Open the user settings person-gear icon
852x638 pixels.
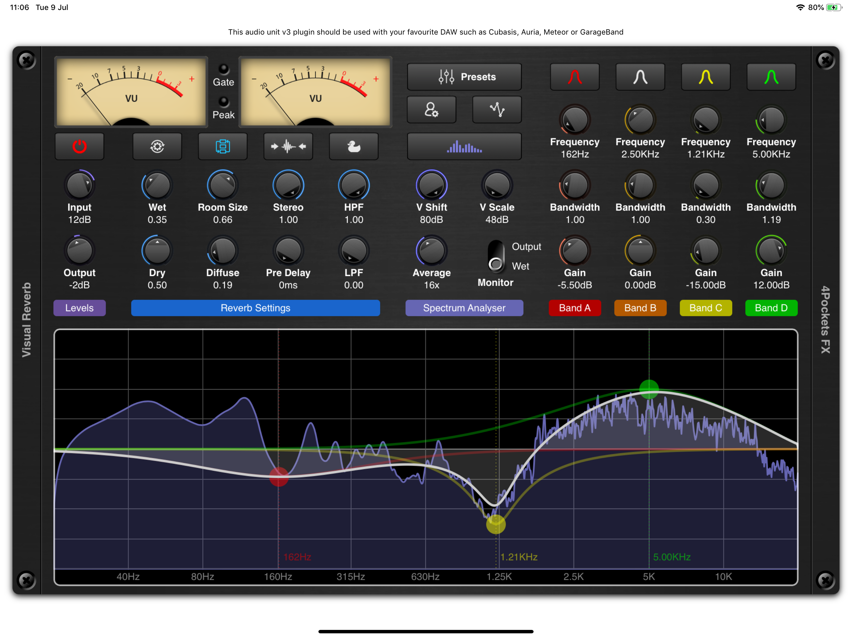[x=431, y=110]
